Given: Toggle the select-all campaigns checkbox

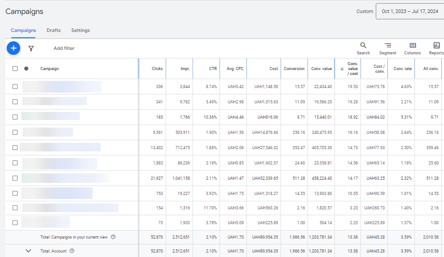Looking at the screenshot, I should (x=15, y=69).
